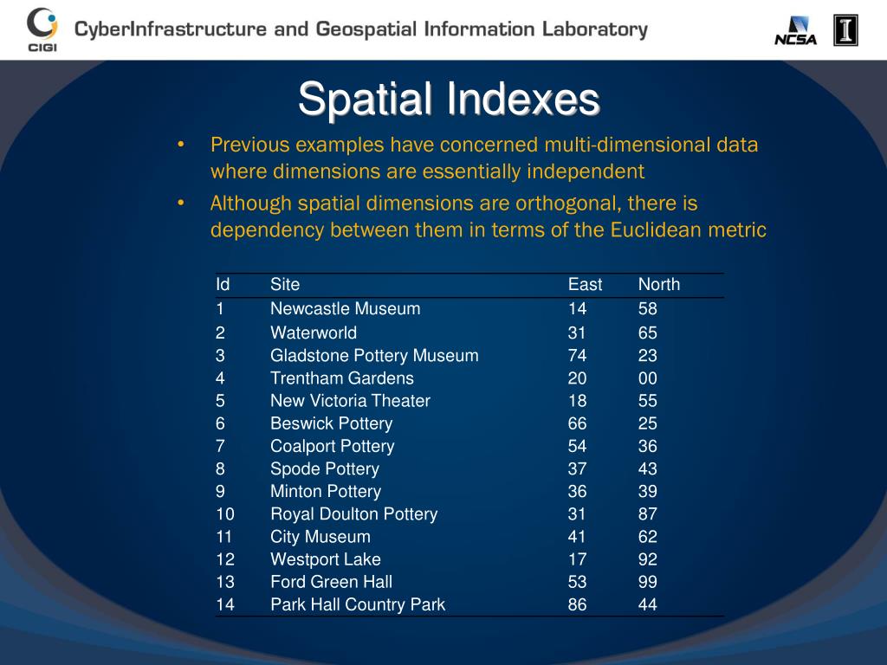Click East value 74 for Gladstone Pottery Museum

click(577, 356)
